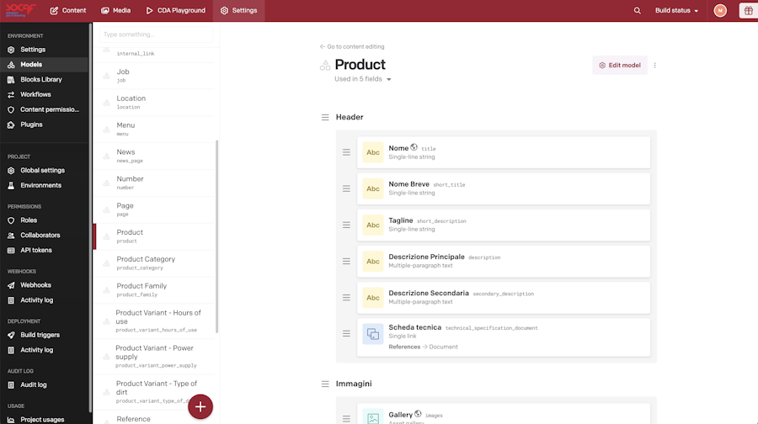Viewport: 758px width, 424px height.
Task: Click the drag handle beside Nome field
Action: [346, 152]
